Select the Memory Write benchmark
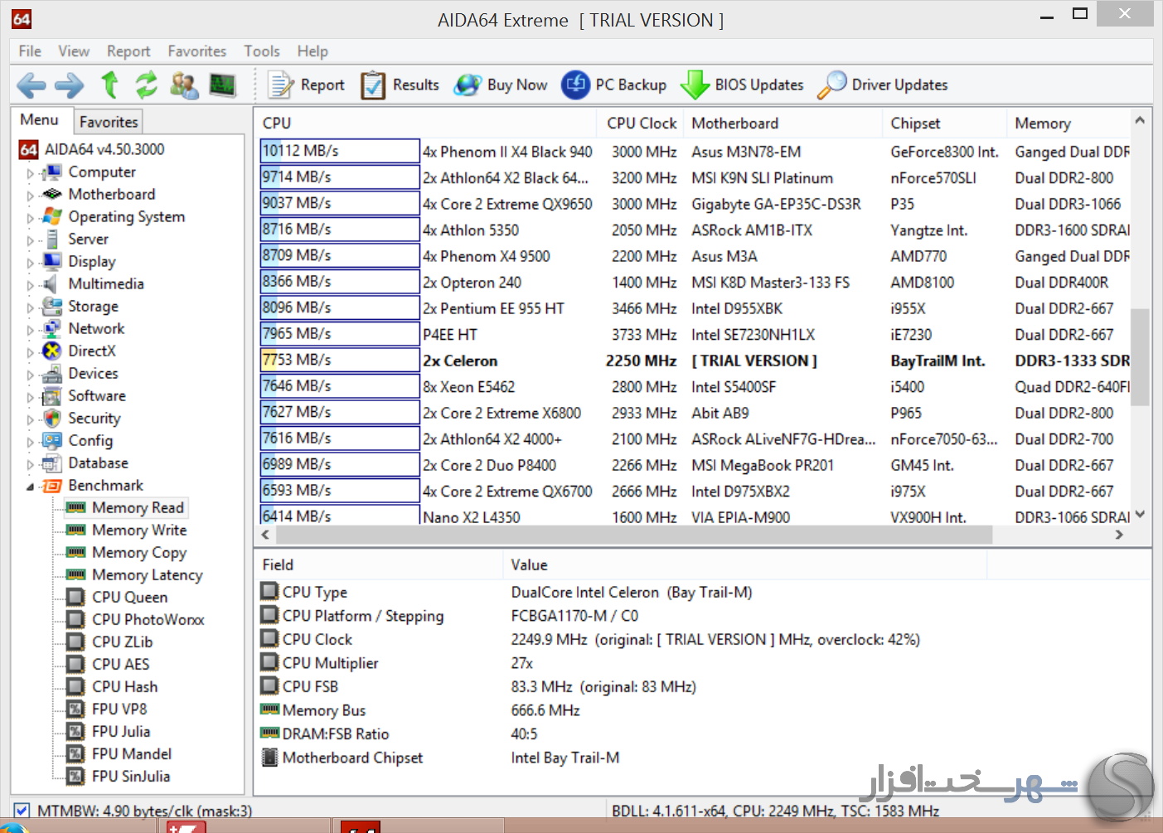 [x=139, y=530]
